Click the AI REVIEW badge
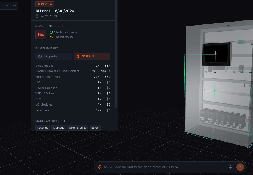Image resolution: width=253 pixels, height=175 pixels. [45, 4]
